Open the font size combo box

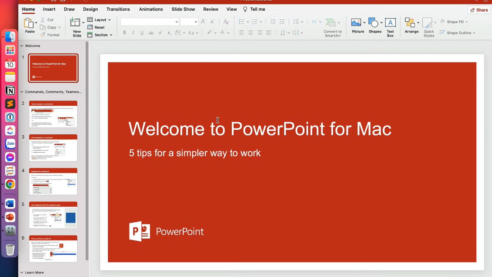pyautogui.click(x=189, y=22)
